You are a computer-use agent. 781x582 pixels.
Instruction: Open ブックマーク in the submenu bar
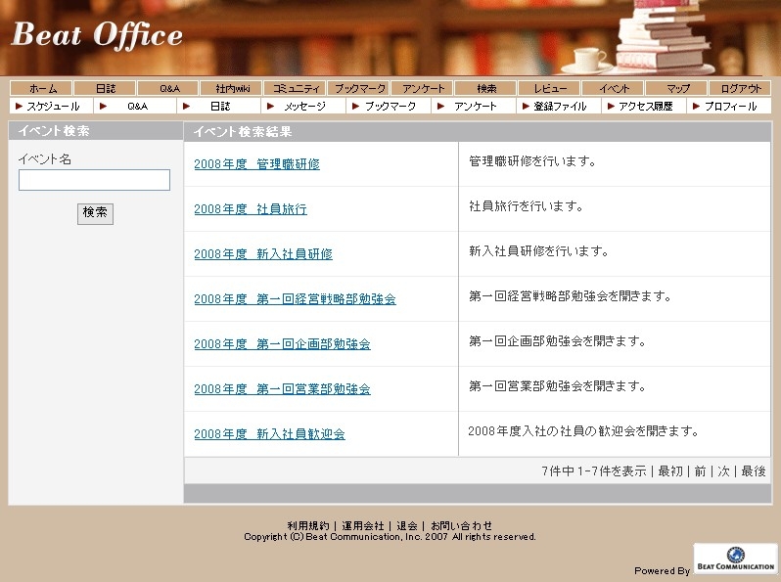coord(390,106)
